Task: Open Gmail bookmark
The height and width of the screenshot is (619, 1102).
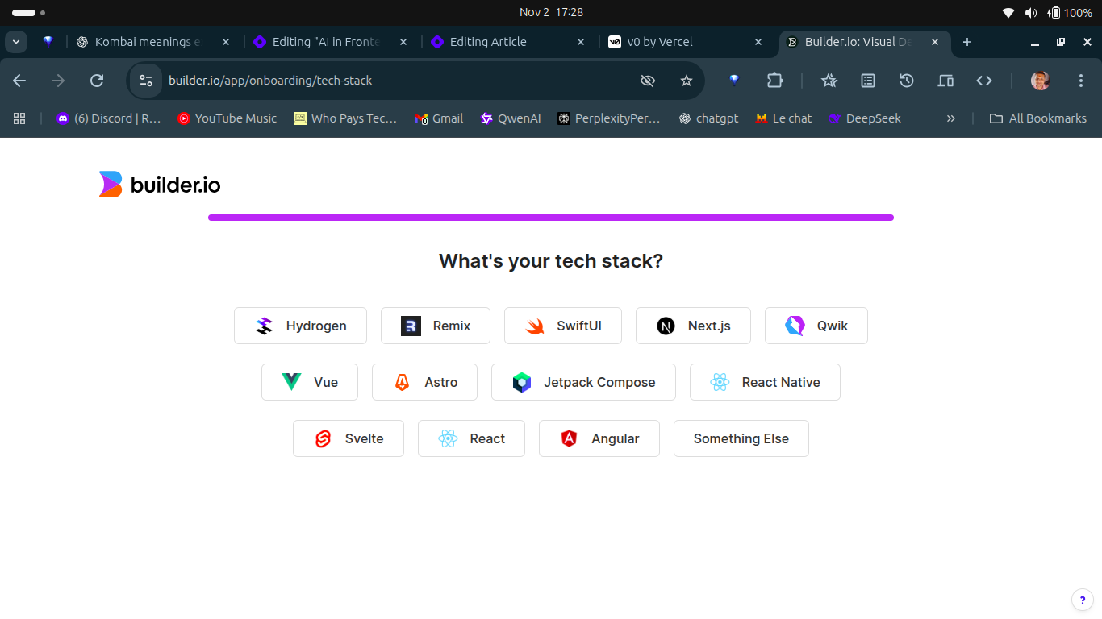Action: click(x=439, y=118)
